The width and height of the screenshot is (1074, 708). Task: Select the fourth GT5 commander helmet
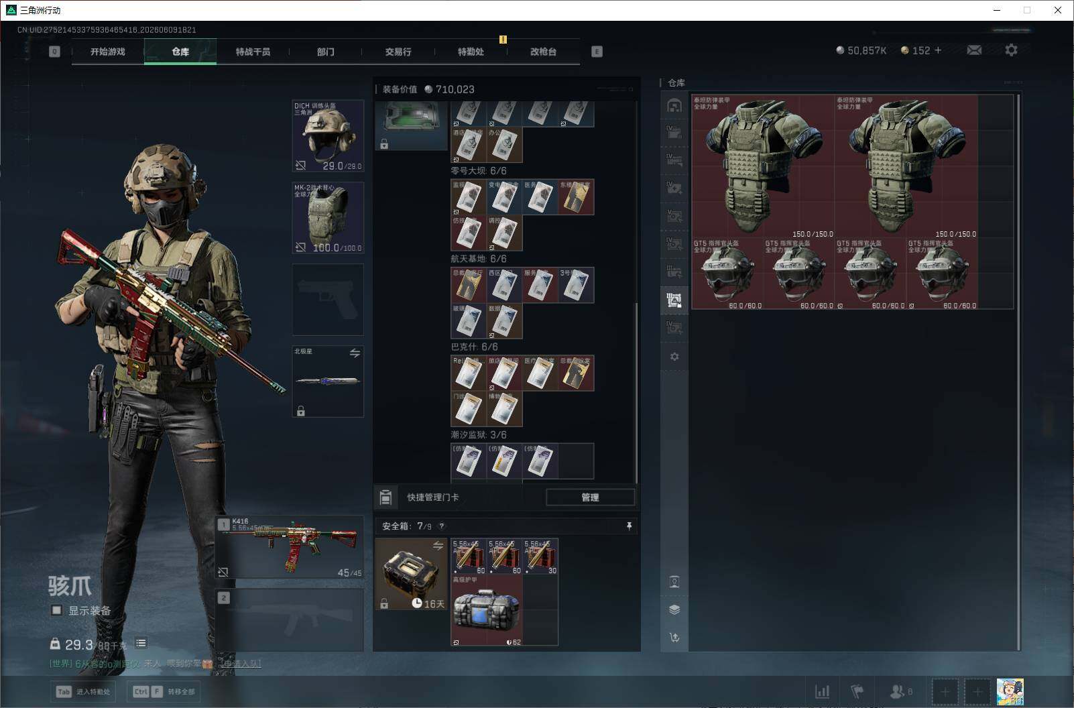(x=942, y=274)
